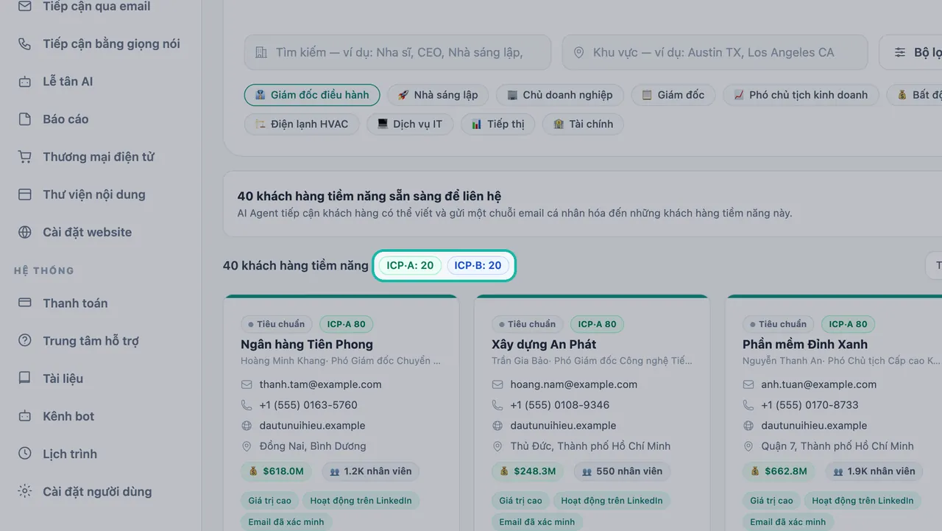942x531 pixels.
Task: Open the Ngân hàng Tiên Phong lead card
Action: tap(341, 412)
